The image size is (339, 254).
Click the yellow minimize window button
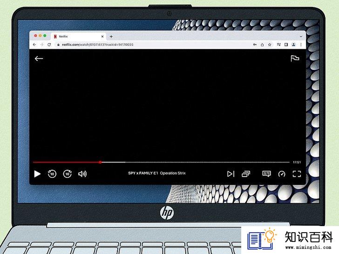(x=40, y=36)
